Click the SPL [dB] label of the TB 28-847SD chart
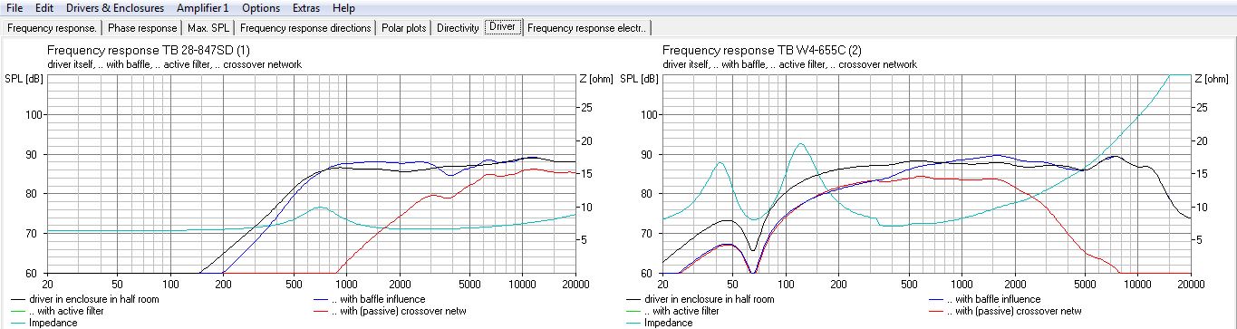The image size is (1237, 329). [24, 79]
